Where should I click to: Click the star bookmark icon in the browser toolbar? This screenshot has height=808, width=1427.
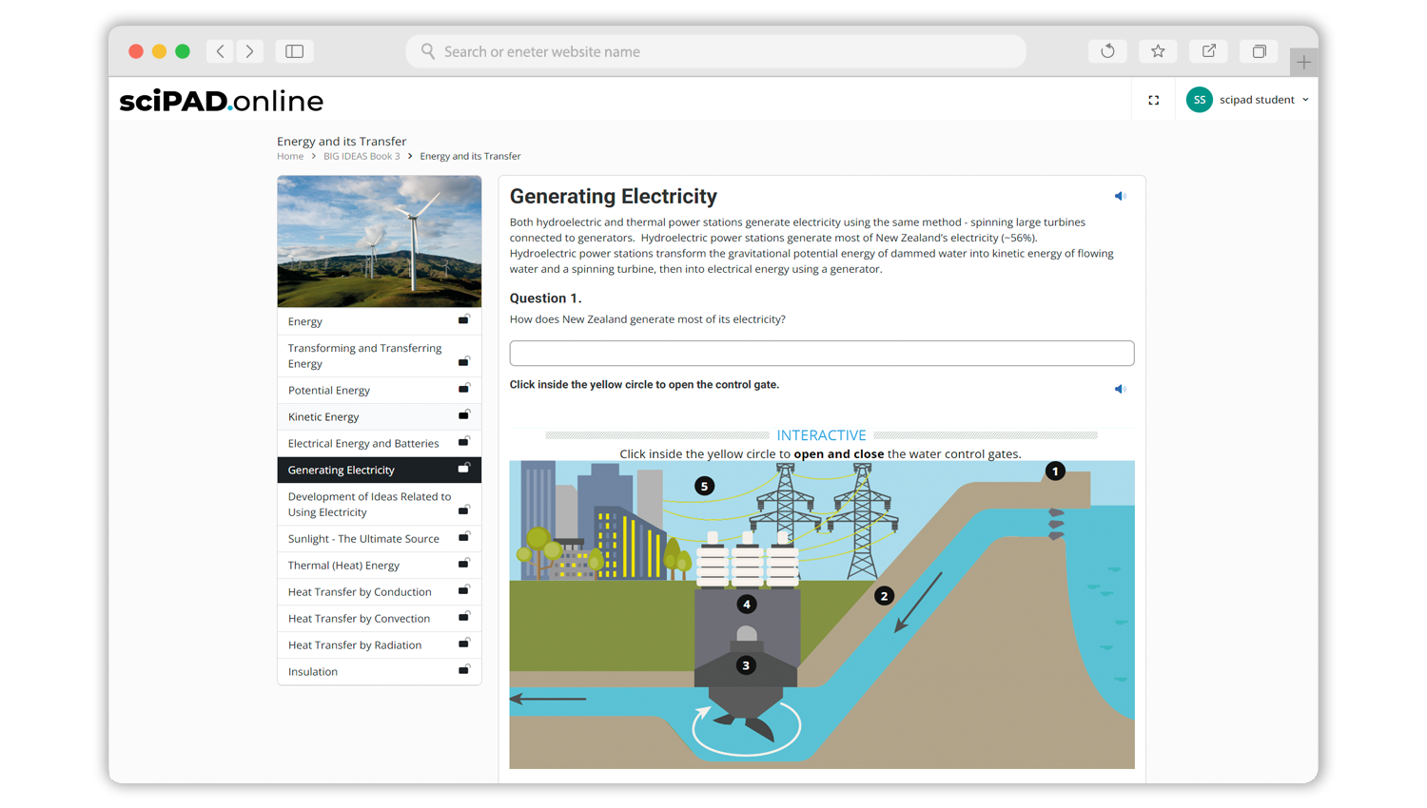pyautogui.click(x=1158, y=50)
